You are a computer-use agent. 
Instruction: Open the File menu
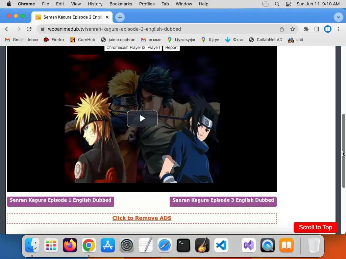46,4
